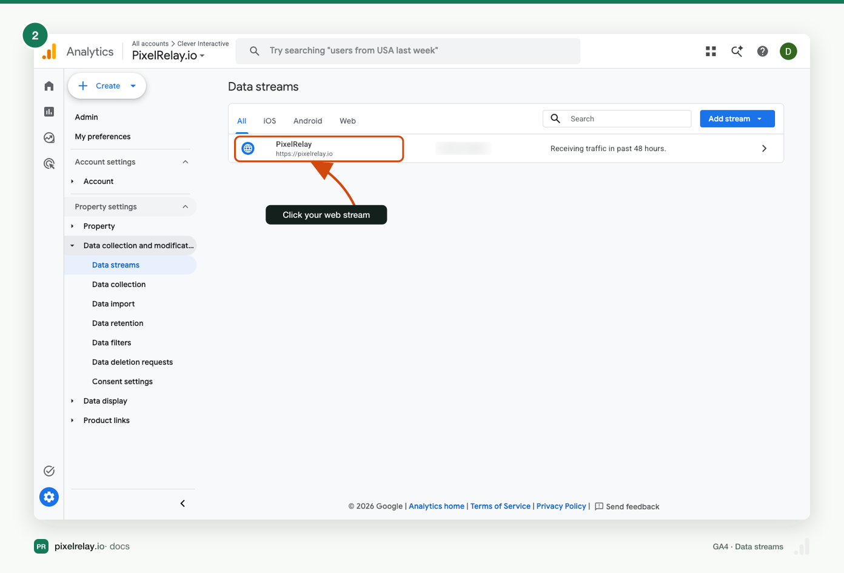Screen dimensions: 844x573
Task: Expand the Product links group
Action: (72, 421)
